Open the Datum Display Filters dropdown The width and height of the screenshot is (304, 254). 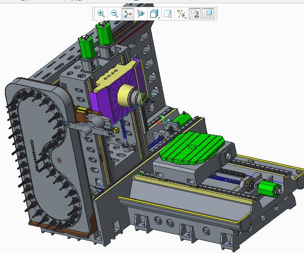point(182,14)
